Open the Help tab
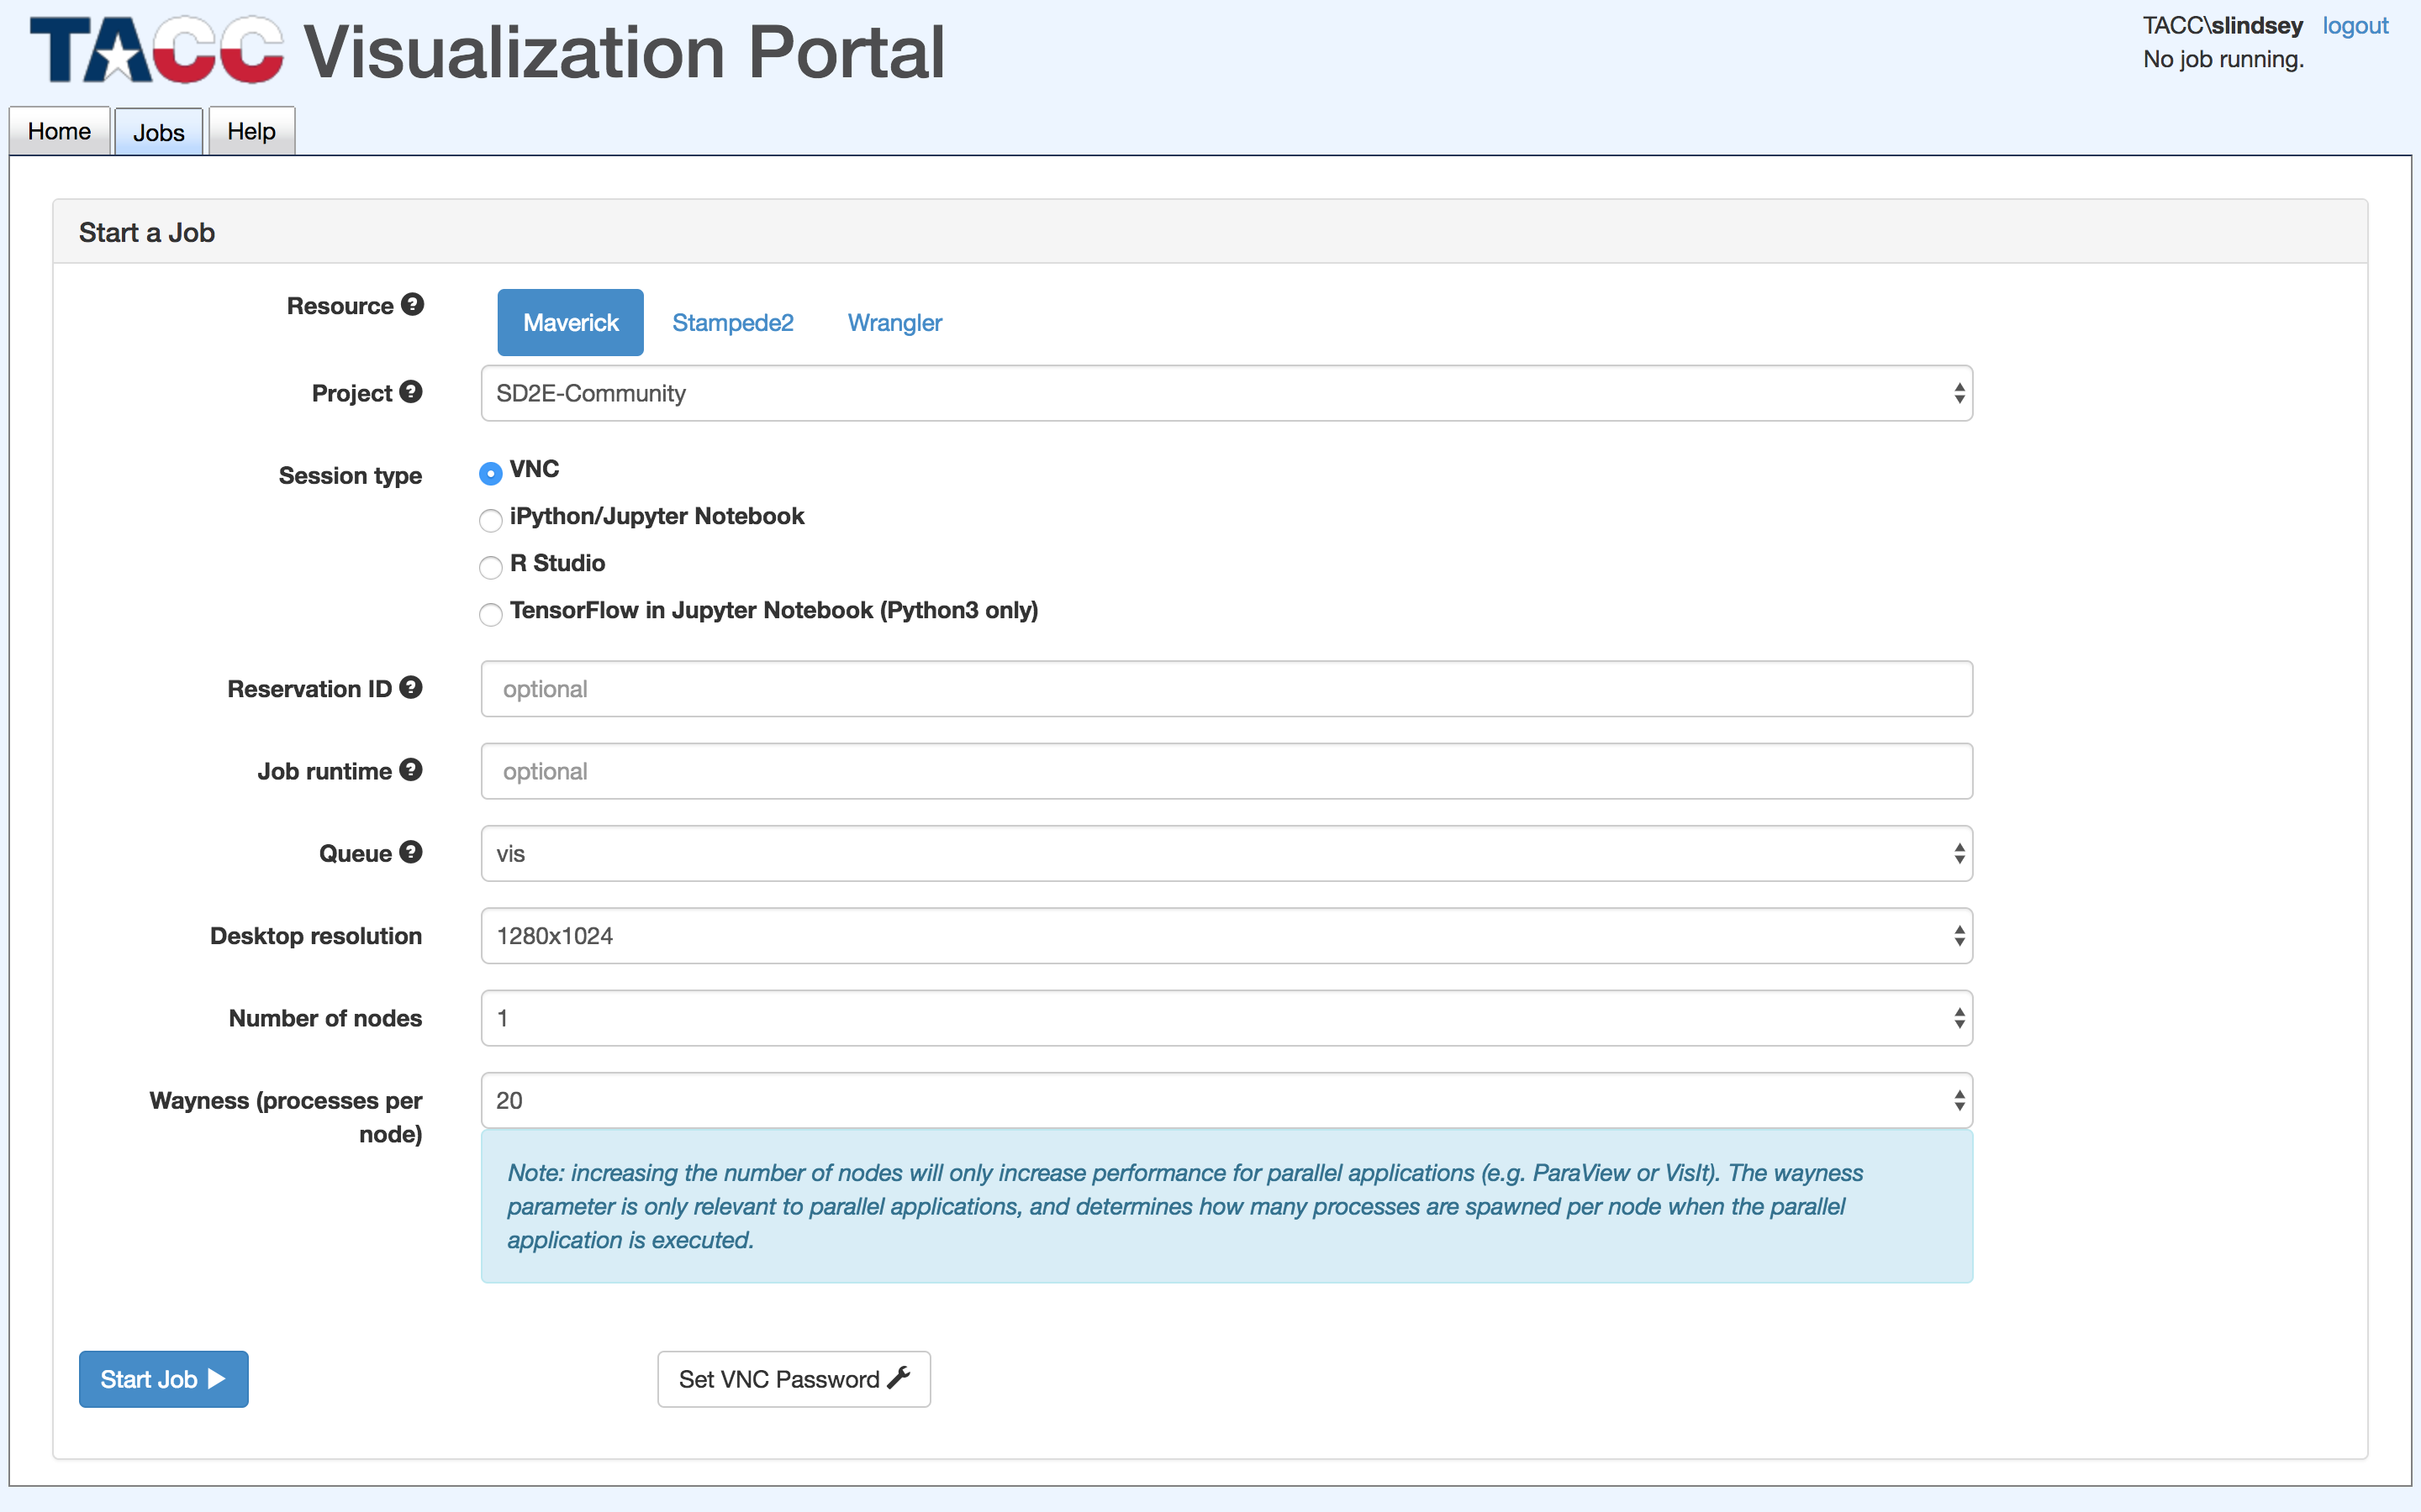Image resolution: width=2421 pixels, height=1512 pixels. pos(251,131)
